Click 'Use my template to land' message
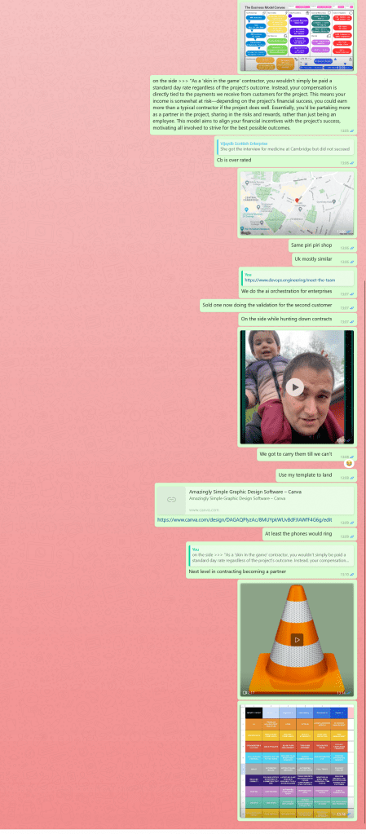This screenshot has height=834, width=366. pyautogui.click(x=306, y=474)
